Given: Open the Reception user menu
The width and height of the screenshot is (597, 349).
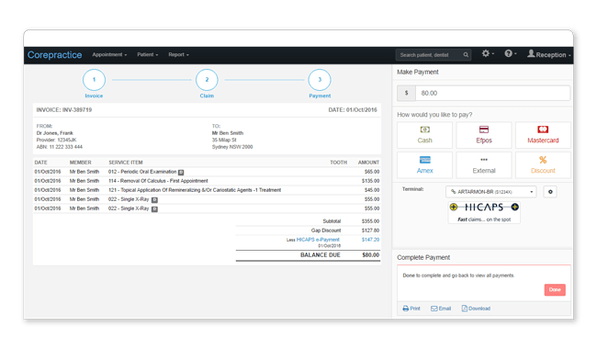Looking at the screenshot, I should (x=548, y=54).
